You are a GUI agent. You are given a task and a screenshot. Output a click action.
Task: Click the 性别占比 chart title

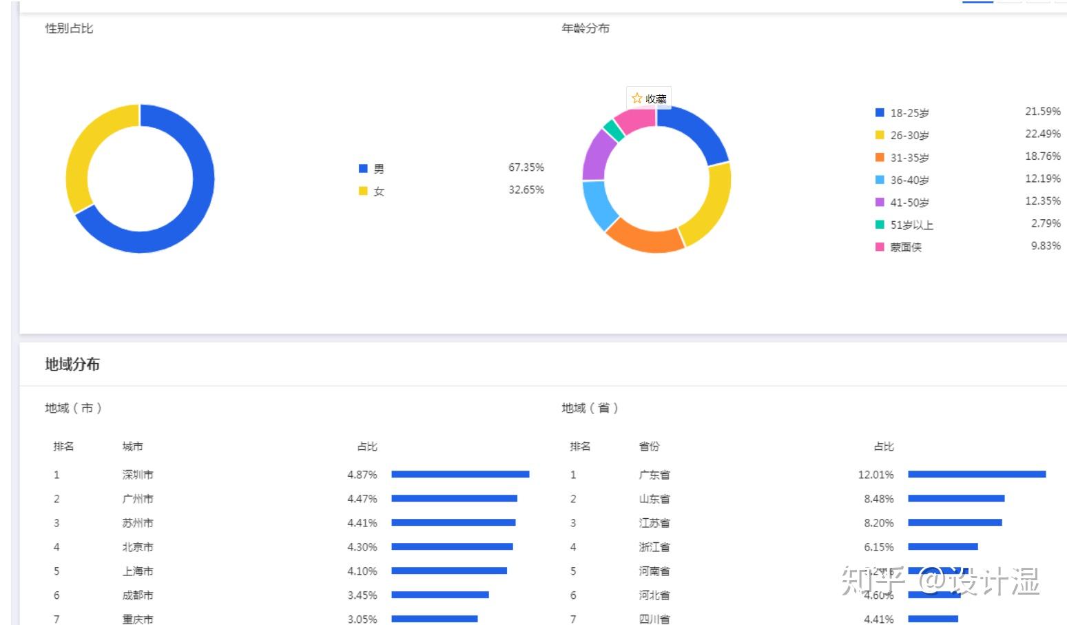coord(69,28)
